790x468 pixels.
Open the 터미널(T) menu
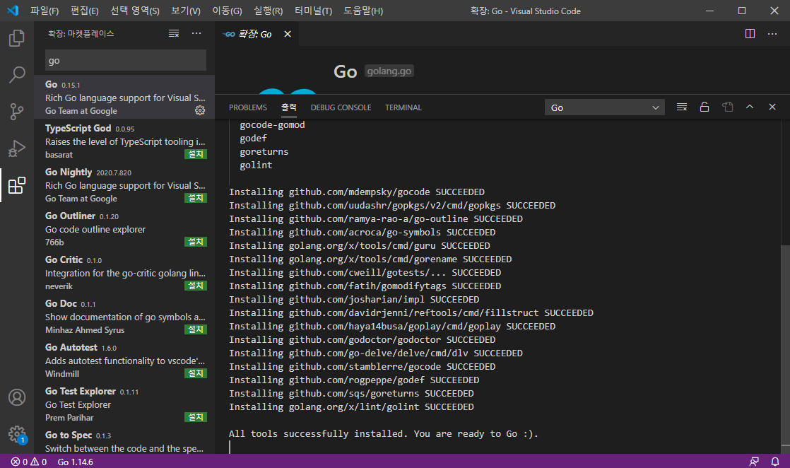click(313, 11)
